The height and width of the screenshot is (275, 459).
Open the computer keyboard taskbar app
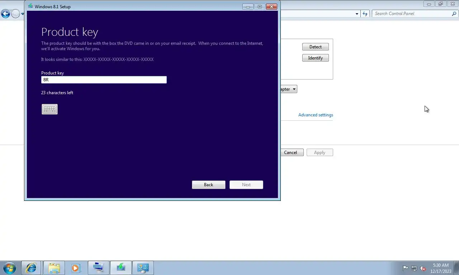(98, 268)
